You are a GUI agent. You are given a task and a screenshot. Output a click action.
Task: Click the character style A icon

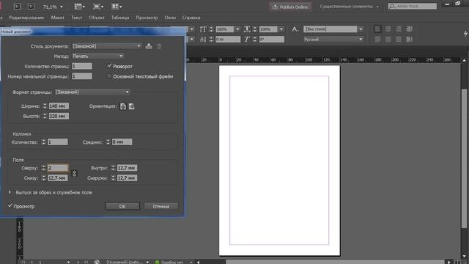point(295,29)
